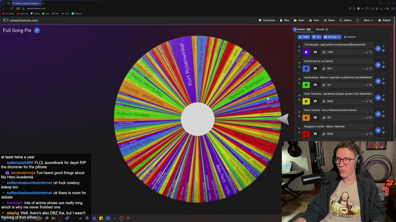
Task: Shuffle the wheel entries
Action: tap(304, 37)
